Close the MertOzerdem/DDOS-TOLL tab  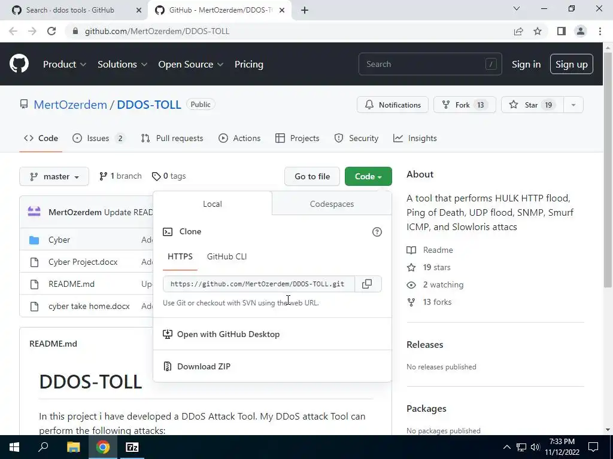tap(282, 10)
